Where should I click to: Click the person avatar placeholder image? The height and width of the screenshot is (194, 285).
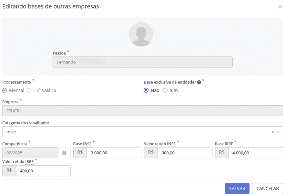(141, 34)
